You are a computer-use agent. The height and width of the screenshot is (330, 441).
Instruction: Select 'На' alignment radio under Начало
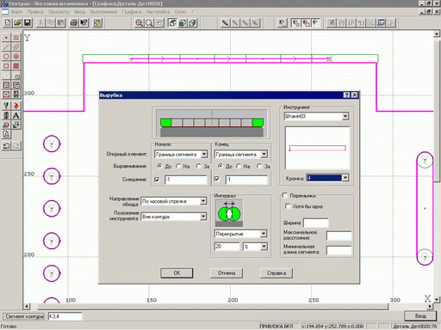click(178, 166)
